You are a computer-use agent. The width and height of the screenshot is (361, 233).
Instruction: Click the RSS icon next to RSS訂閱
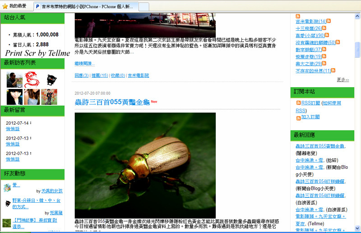tap(298, 103)
